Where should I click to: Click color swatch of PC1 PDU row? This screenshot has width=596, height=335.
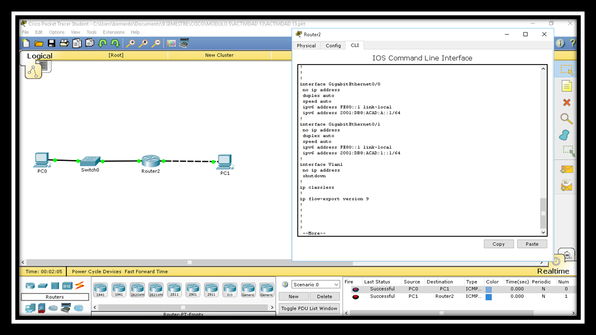coord(489,297)
